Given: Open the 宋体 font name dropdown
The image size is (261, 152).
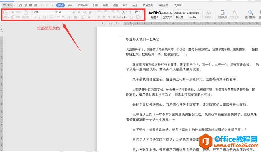Looking at the screenshot, I should [54, 12].
